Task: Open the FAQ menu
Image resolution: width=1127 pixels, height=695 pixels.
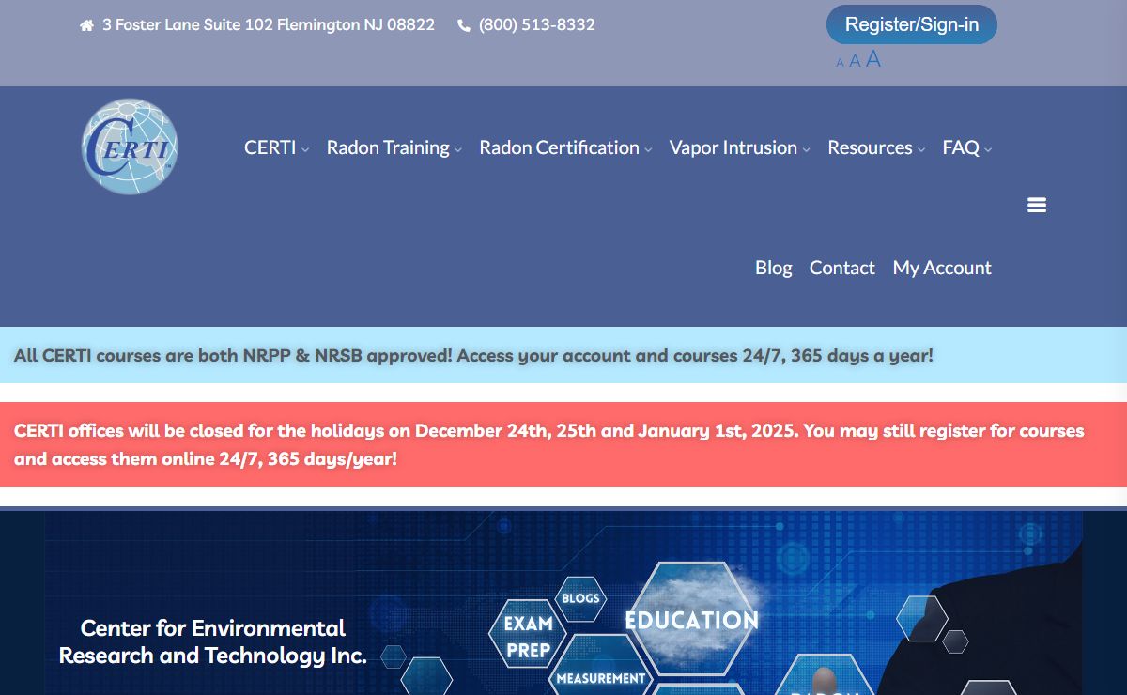Action: point(961,147)
